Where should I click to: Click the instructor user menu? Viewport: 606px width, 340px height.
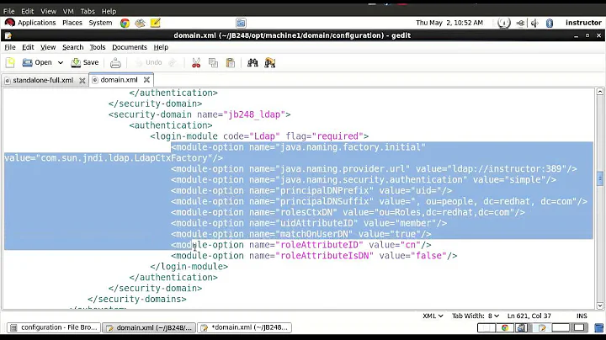(583, 23)
